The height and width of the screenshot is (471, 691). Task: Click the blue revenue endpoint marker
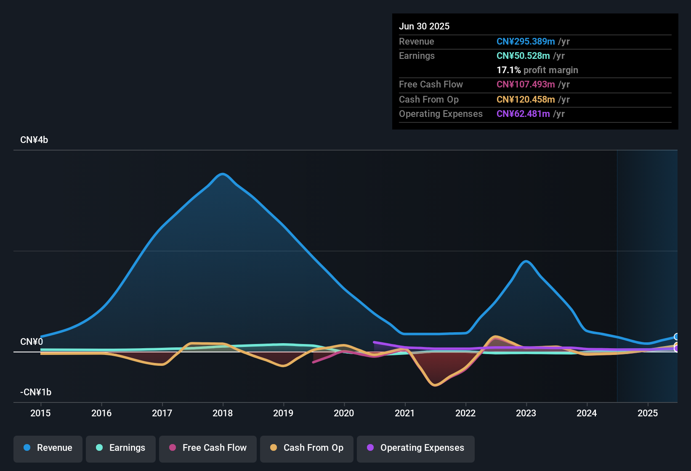[x=677, y=337]
